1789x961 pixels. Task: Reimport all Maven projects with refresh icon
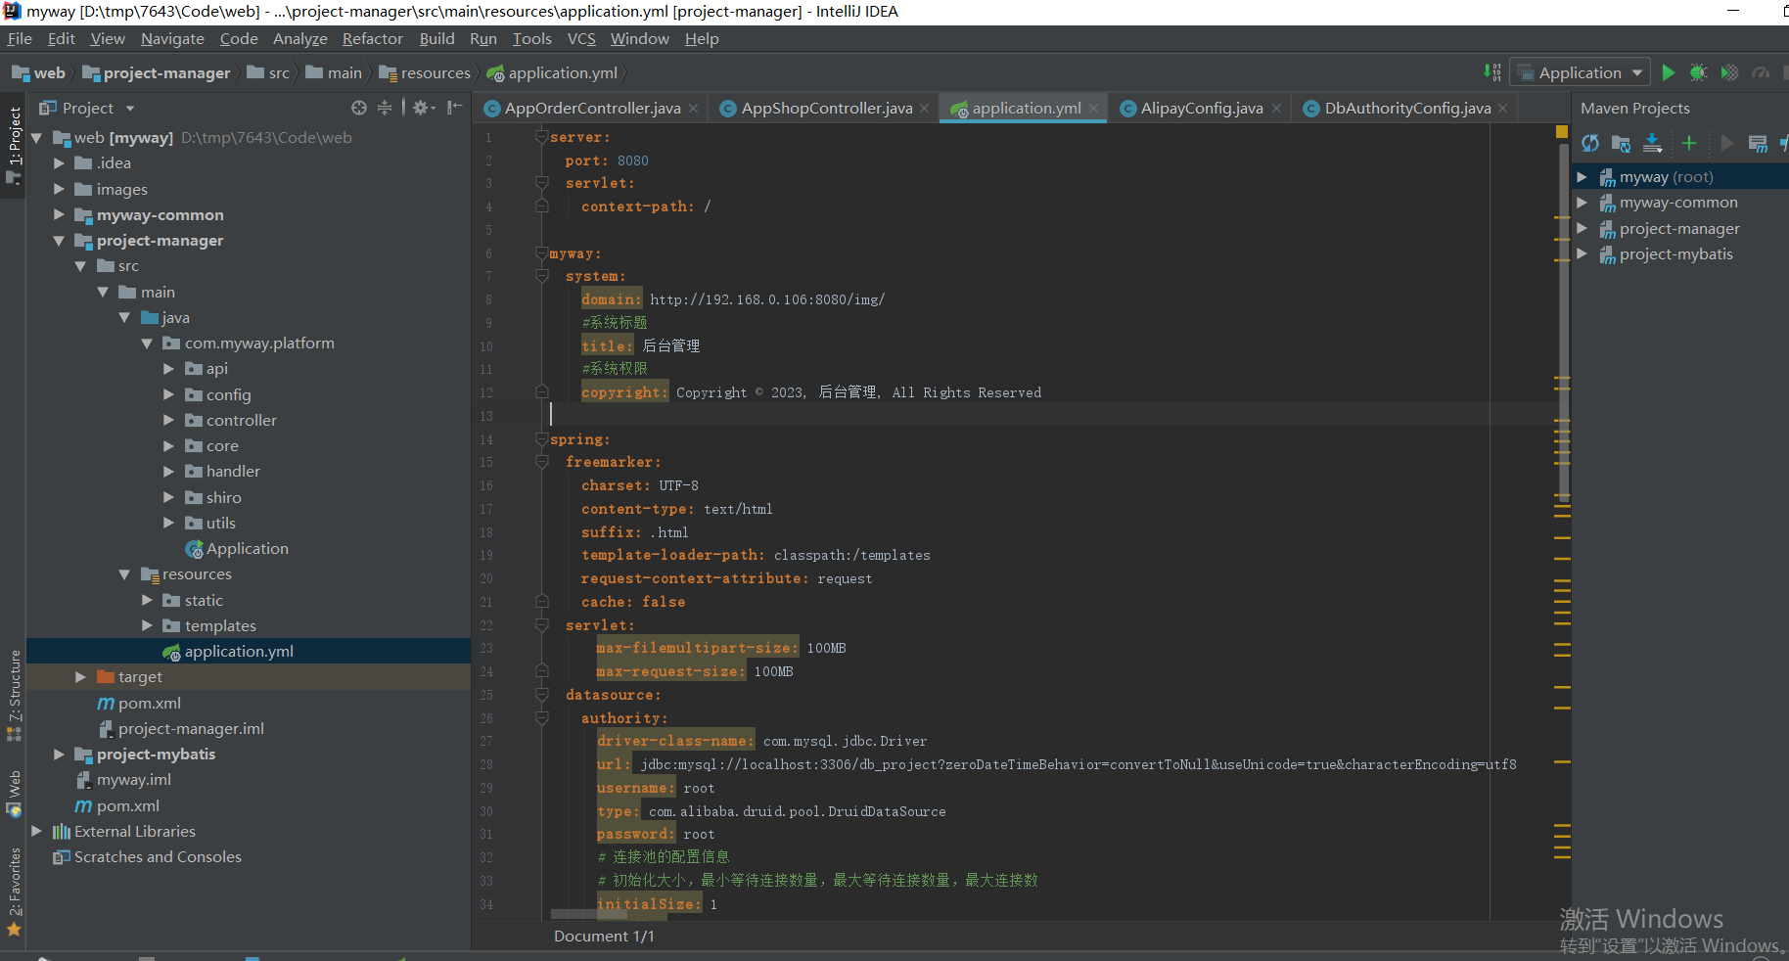pos(1590,143)
